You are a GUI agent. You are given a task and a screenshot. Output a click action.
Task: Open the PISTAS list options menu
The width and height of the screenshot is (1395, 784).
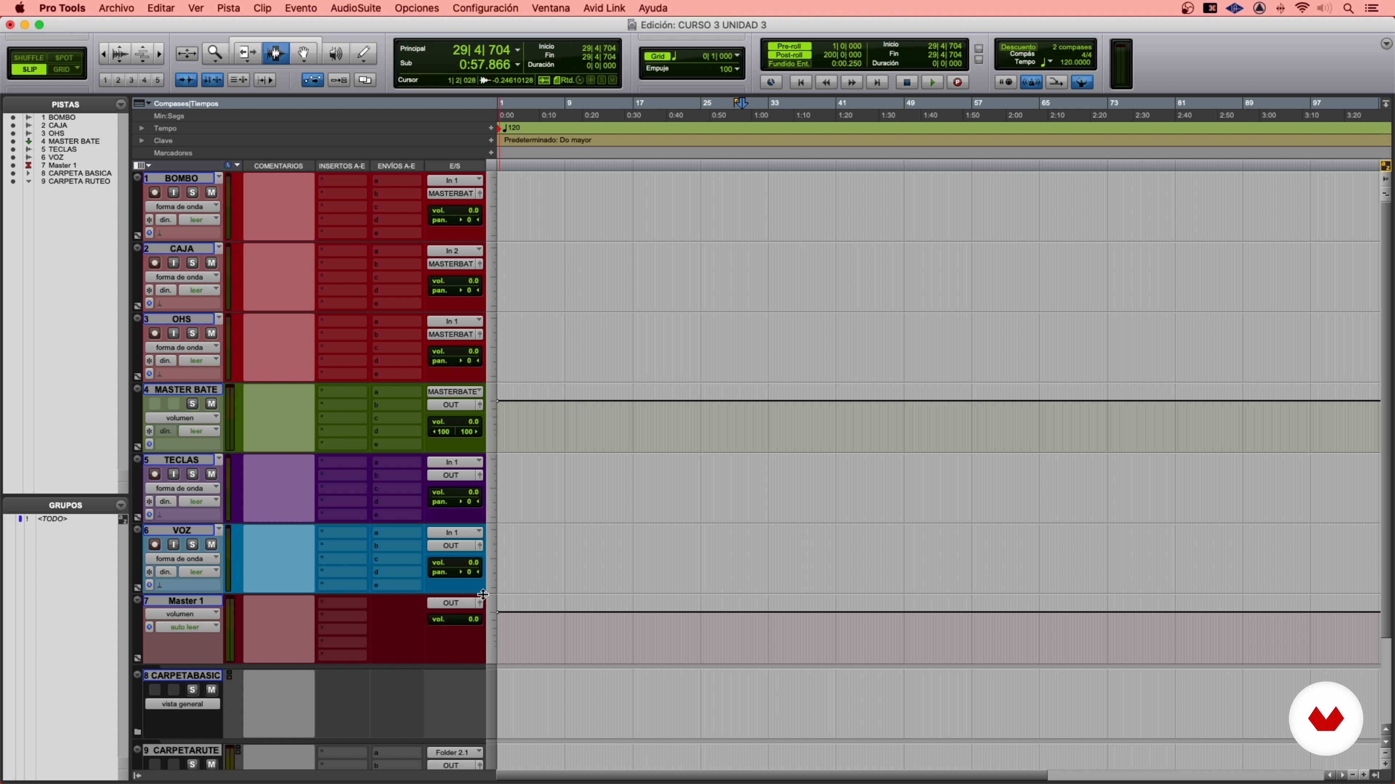point(121,104)
